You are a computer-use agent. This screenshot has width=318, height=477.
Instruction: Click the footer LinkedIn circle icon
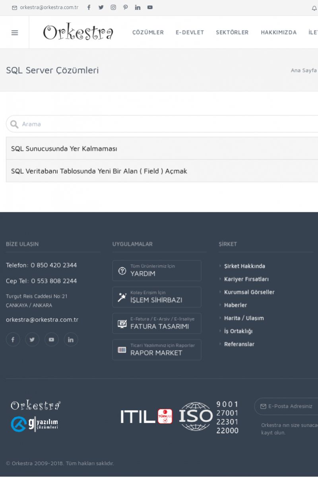[x=71, y=339]
